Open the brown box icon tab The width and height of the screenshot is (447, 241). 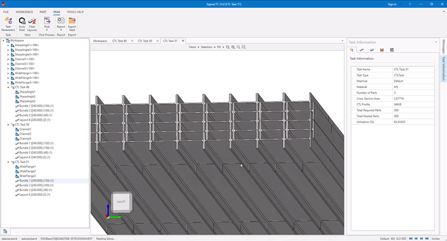point(382,50)
